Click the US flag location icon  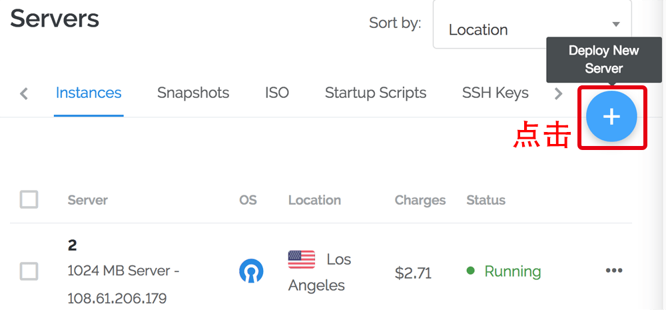tap(302, 259)
